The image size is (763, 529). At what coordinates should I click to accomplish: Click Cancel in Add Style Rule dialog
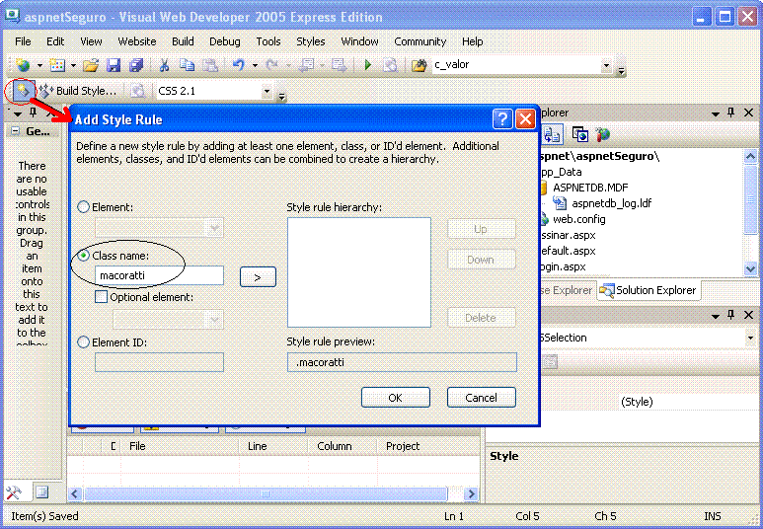point(482,398)
